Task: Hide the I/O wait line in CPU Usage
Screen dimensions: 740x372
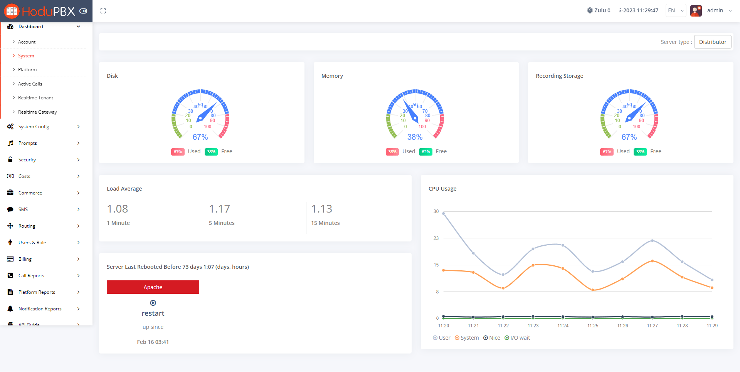Action: click(517, 337)
